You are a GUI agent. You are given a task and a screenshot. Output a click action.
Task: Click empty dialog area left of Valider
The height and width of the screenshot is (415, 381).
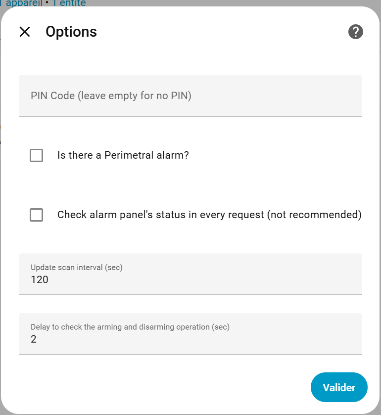tap(163, 387)
